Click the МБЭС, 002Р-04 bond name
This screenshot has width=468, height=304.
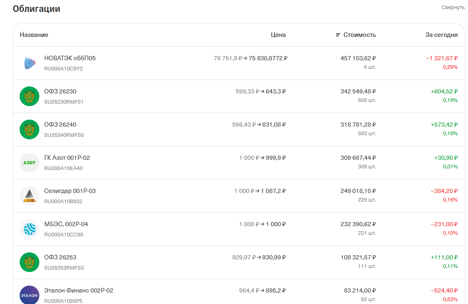tap(66, 224)
